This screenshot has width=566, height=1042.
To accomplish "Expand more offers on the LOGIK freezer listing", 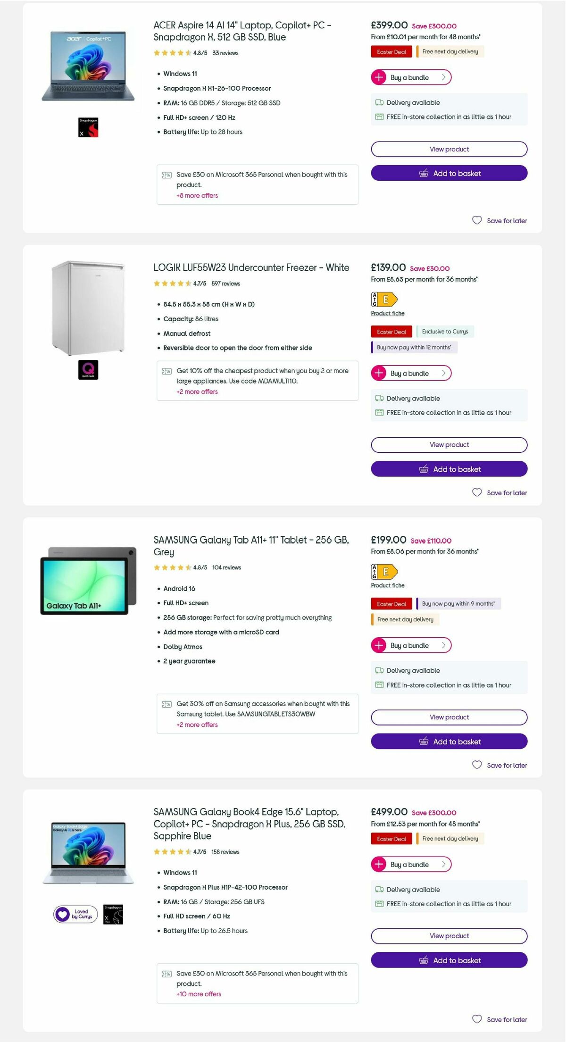I will (197, 392).
